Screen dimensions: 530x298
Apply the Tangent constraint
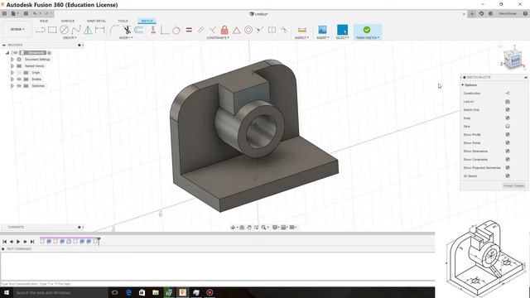coord(176,30)
